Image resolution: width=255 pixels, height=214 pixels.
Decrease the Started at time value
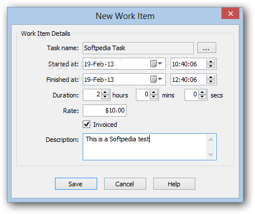[210, 66]
